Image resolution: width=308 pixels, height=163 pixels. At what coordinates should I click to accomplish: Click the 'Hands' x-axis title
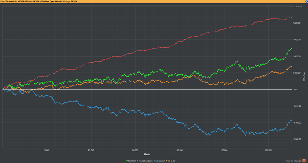click(147, 154)
